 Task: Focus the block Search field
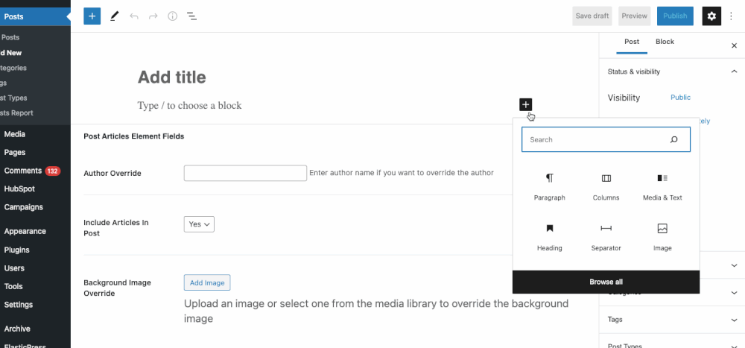606,139
